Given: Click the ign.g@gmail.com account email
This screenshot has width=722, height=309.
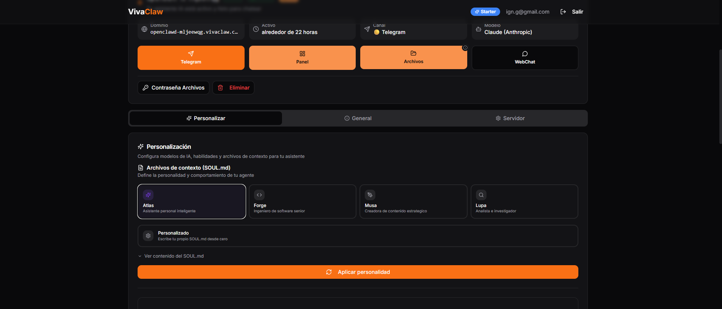Looking at the screenshot, I should pos(528,12).
